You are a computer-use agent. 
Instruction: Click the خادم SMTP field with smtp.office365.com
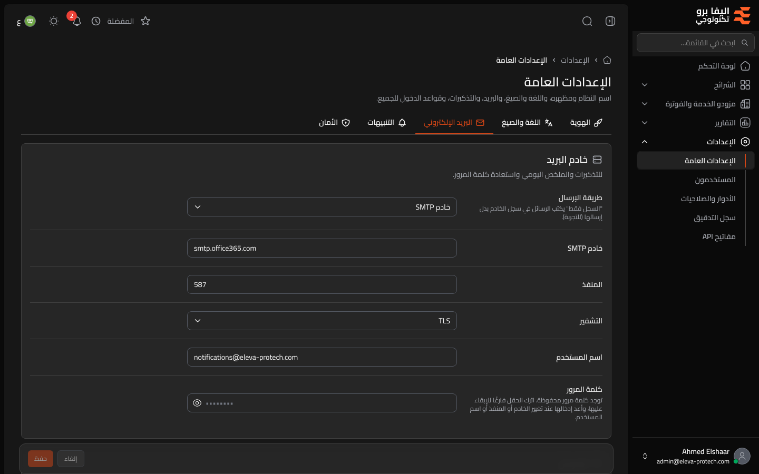click(322, 248)
